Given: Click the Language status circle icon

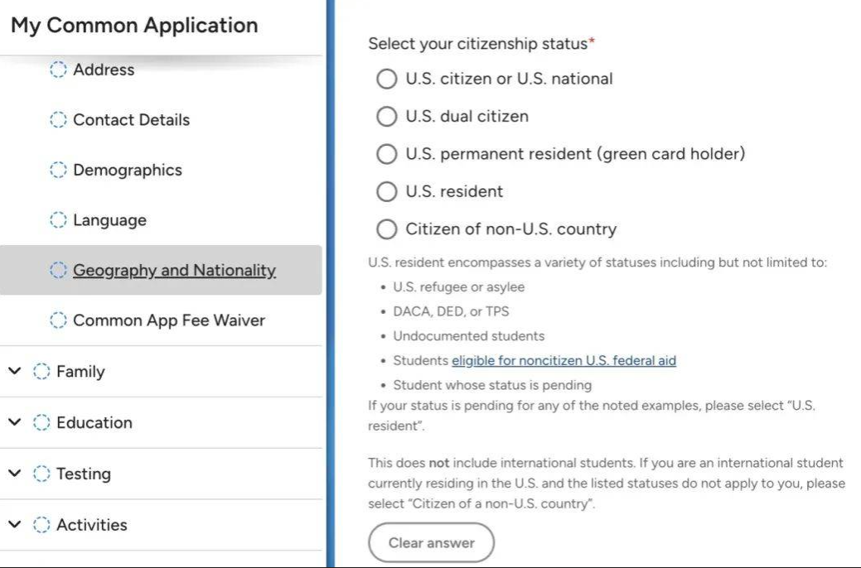Looking at the screenshot, I should pos(58,220).
